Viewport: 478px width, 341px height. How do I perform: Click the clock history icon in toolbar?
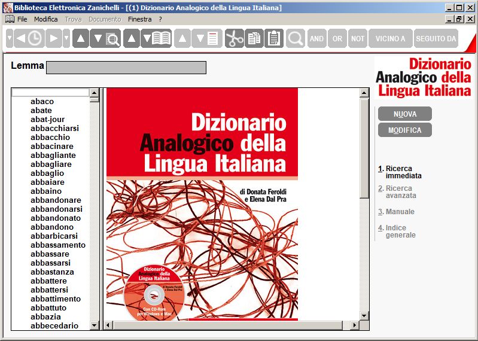coord(35,39)
